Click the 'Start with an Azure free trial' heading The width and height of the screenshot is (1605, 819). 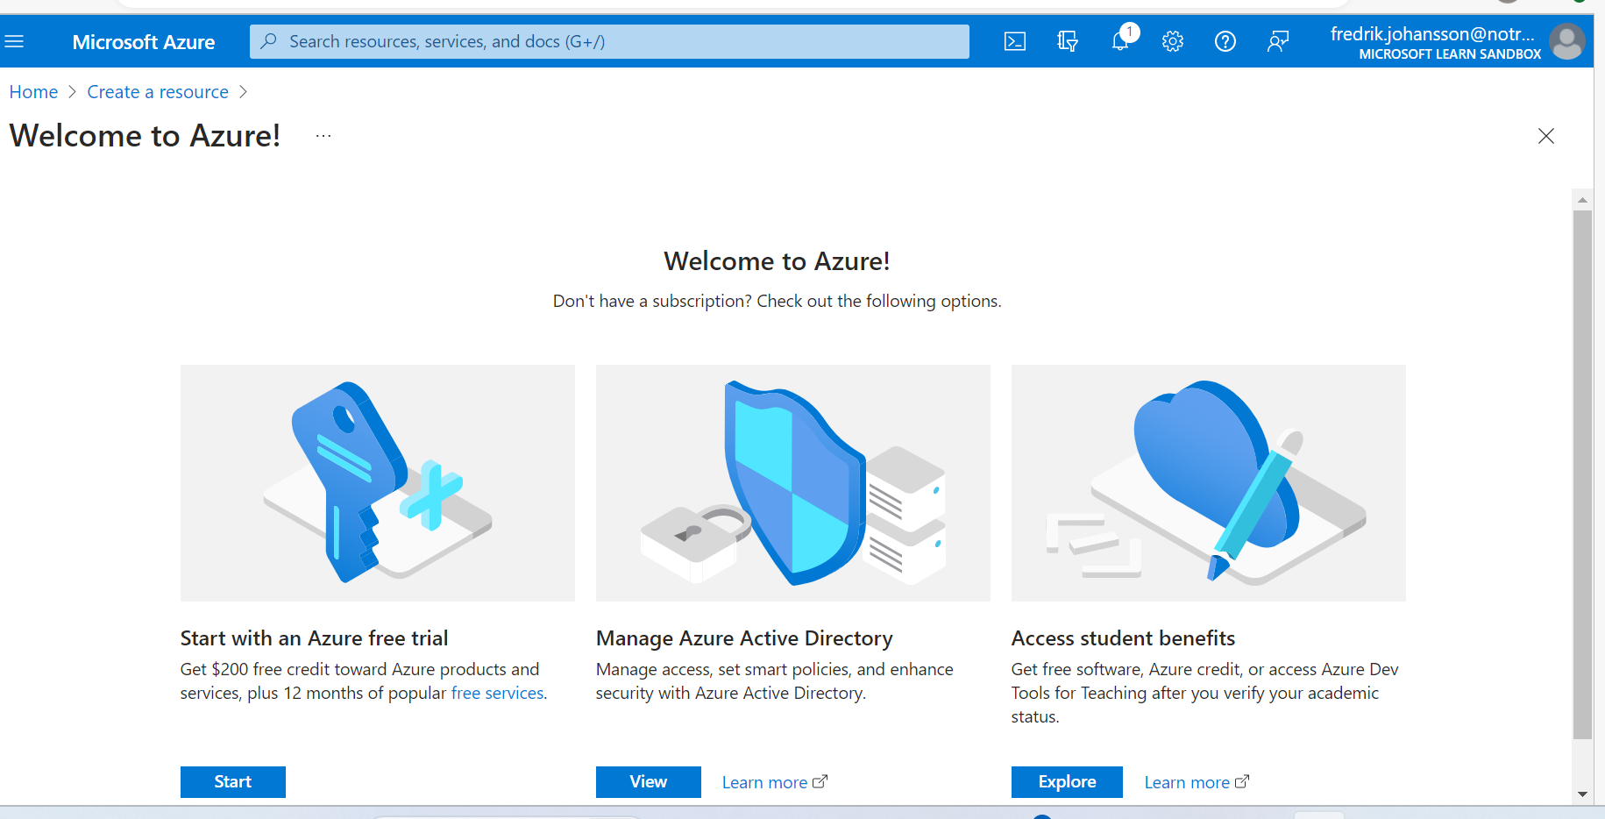pyautogui.click(x=314, y=638)
